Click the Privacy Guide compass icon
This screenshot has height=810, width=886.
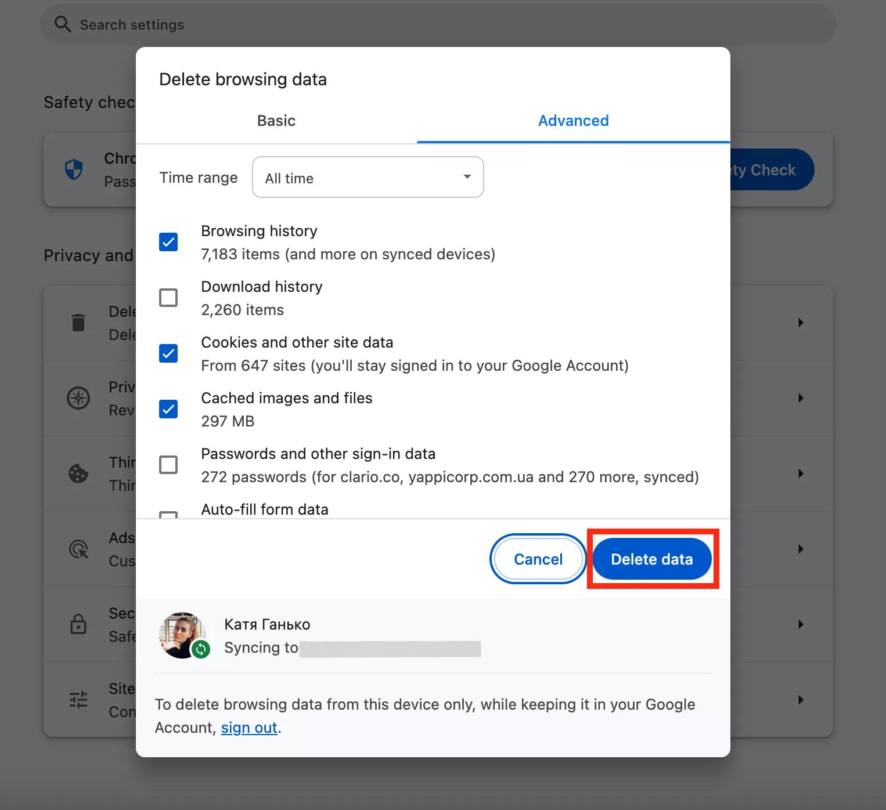pos(78,398)
